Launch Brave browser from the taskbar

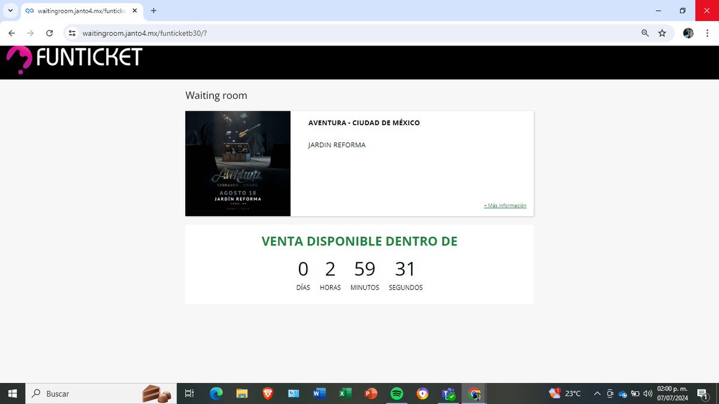pos(268,393)
